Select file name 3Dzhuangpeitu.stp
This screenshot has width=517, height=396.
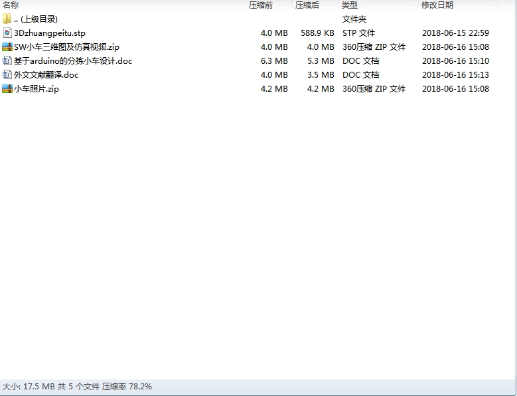coord(50,33)
